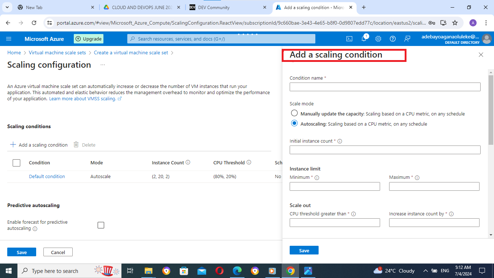The height and width of the screenshot is (278, 494).
Task: Select the Autoscaling radio option
Action: click(294, 123)
